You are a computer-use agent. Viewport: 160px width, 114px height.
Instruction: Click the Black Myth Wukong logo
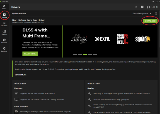(79, 39)
